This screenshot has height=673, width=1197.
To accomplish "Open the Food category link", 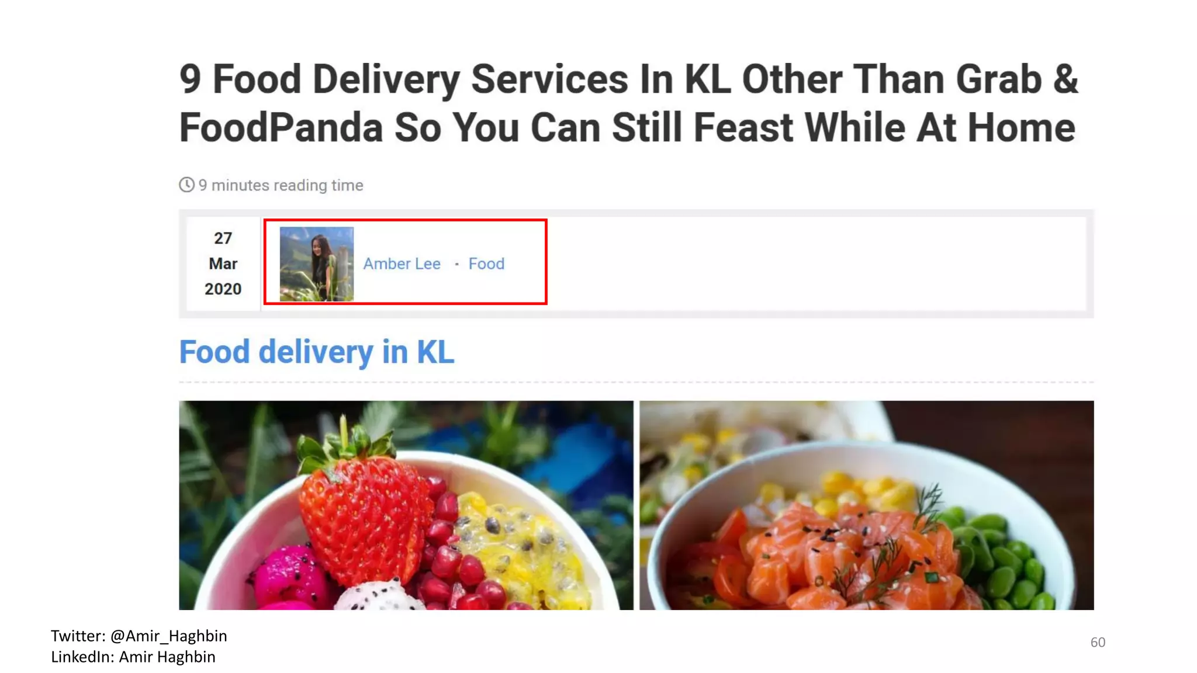I will point(486,263).
